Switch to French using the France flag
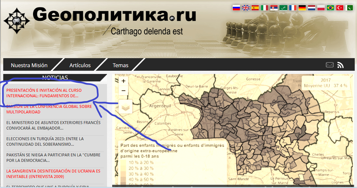 292,8
